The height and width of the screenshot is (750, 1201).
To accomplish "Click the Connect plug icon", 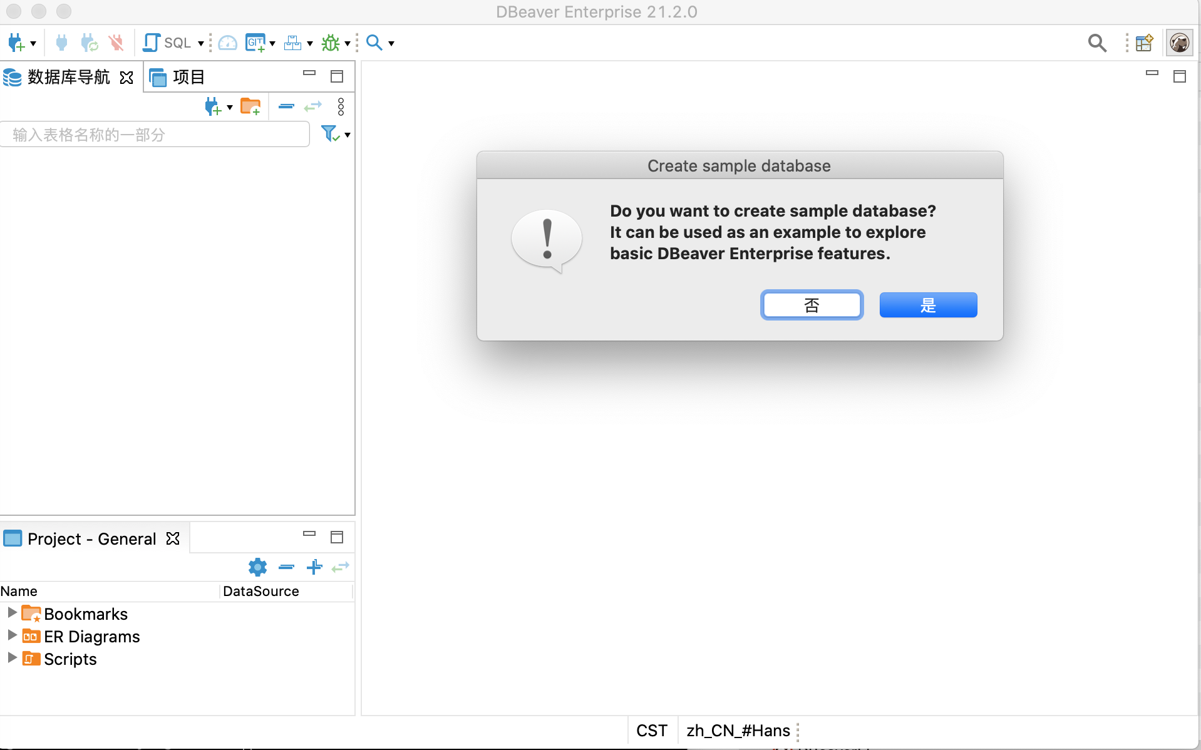I will point(61,43).
